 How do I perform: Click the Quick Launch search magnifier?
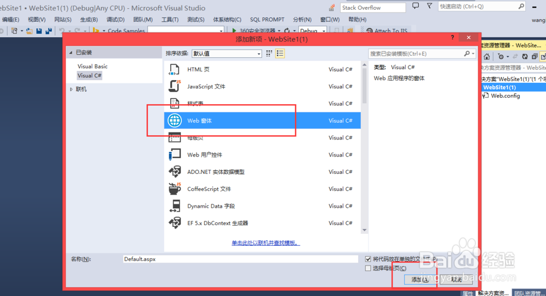(x=521, y=6)
